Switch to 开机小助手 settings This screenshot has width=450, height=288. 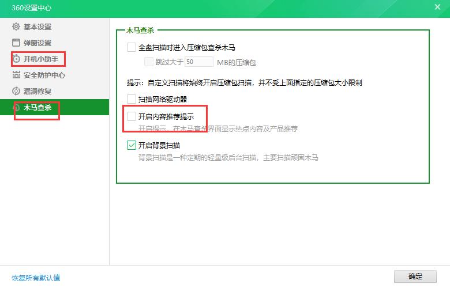click(x=55, y=59)
